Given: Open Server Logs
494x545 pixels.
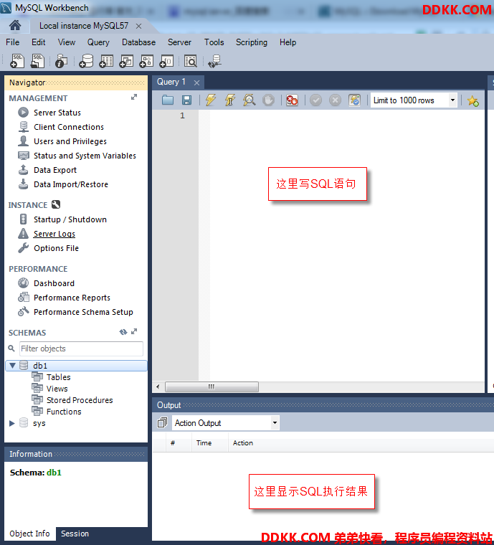Looking at the screenshot, I should pyautogui.click(x=54, y=234).
